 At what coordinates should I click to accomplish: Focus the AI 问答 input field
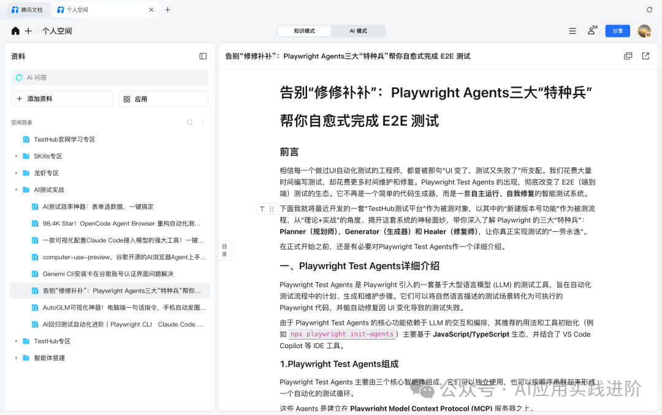point(109,77)
